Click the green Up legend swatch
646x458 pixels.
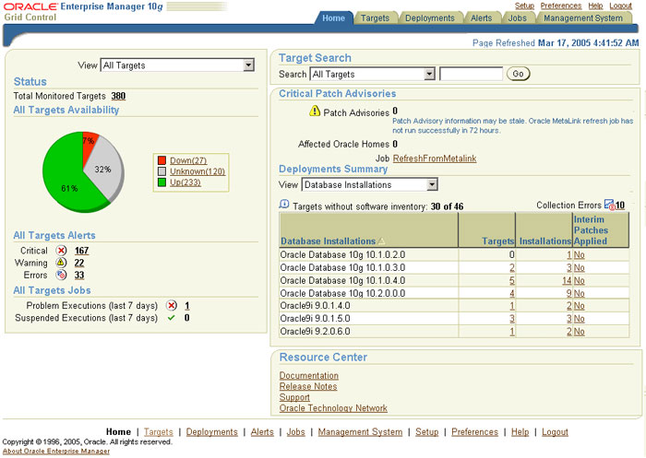161,182
